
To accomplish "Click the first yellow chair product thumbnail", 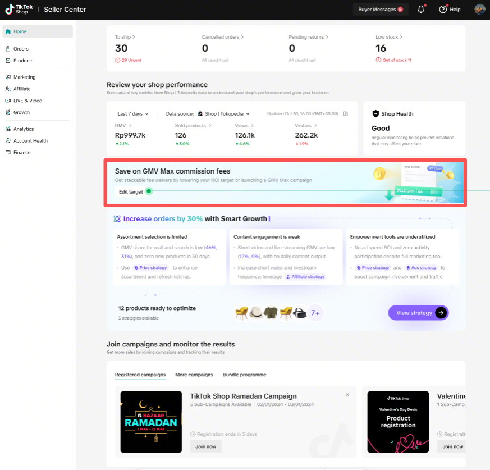I will (241, 313).
